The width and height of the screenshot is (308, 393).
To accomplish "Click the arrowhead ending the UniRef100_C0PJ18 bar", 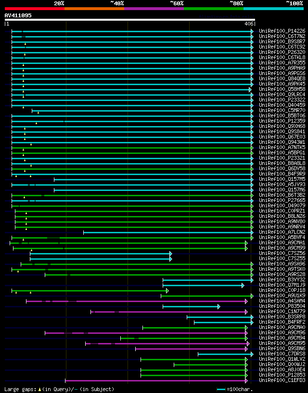I will coord(167,291).
